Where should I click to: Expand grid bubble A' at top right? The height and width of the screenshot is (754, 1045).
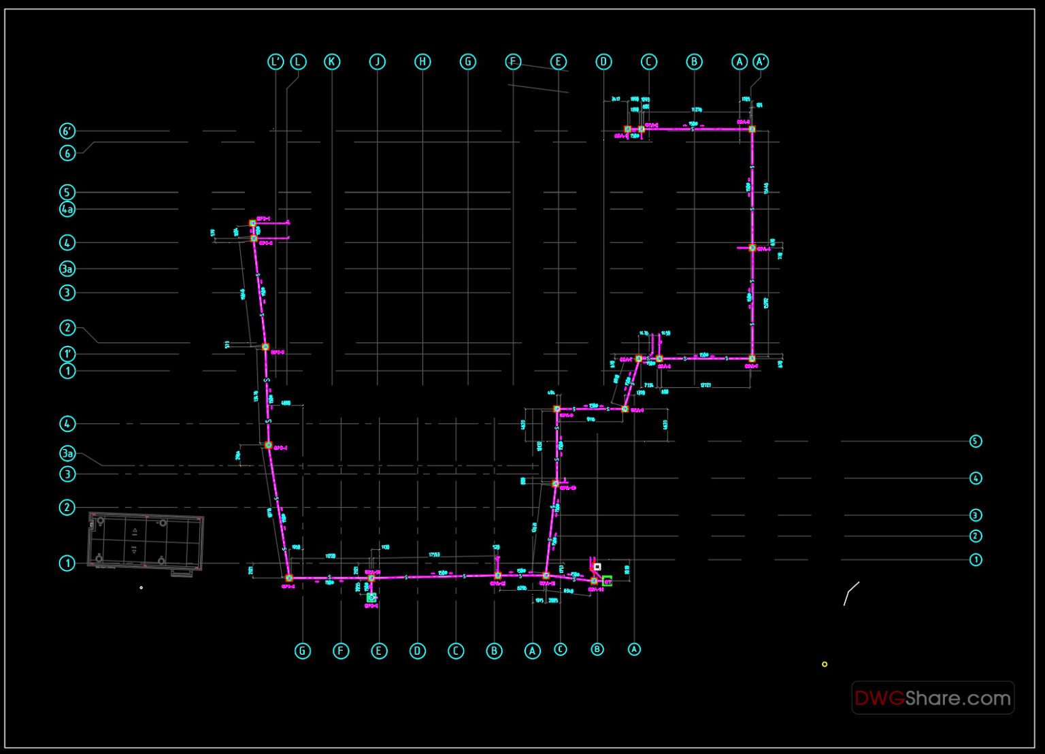pyautogui.click(x=760, y=61)
